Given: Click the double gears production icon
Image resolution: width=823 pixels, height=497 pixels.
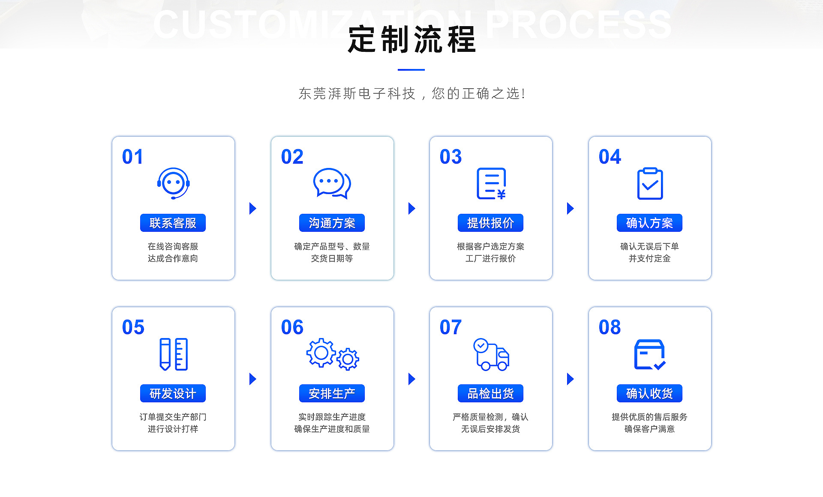Looking at the screenshot, I should point(332,354).
